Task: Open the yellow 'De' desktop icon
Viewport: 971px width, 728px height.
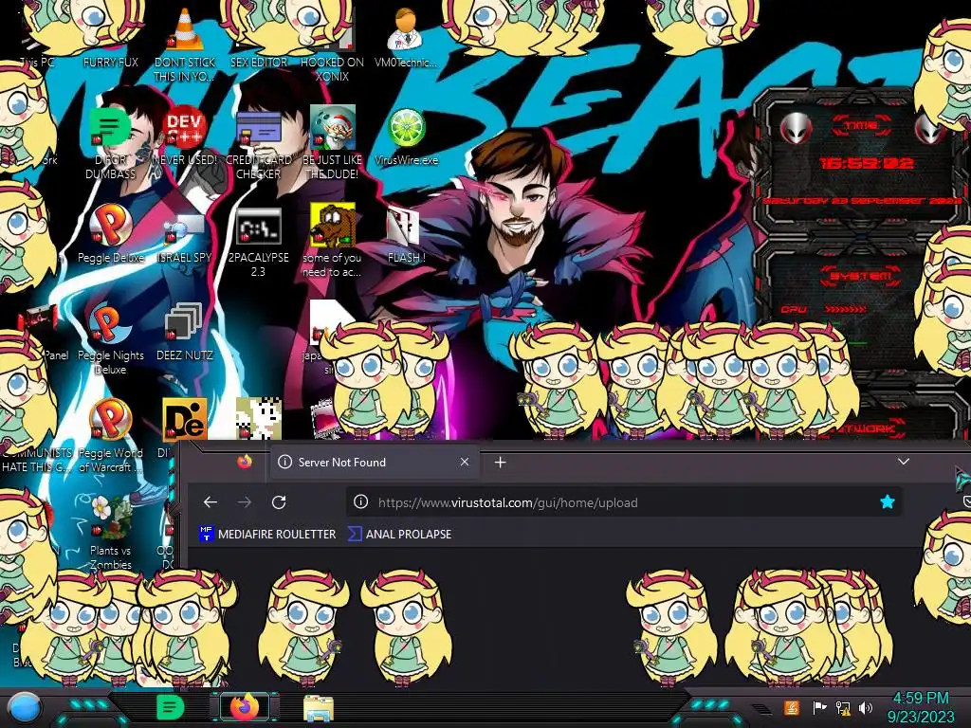Action: coord(184,420)
